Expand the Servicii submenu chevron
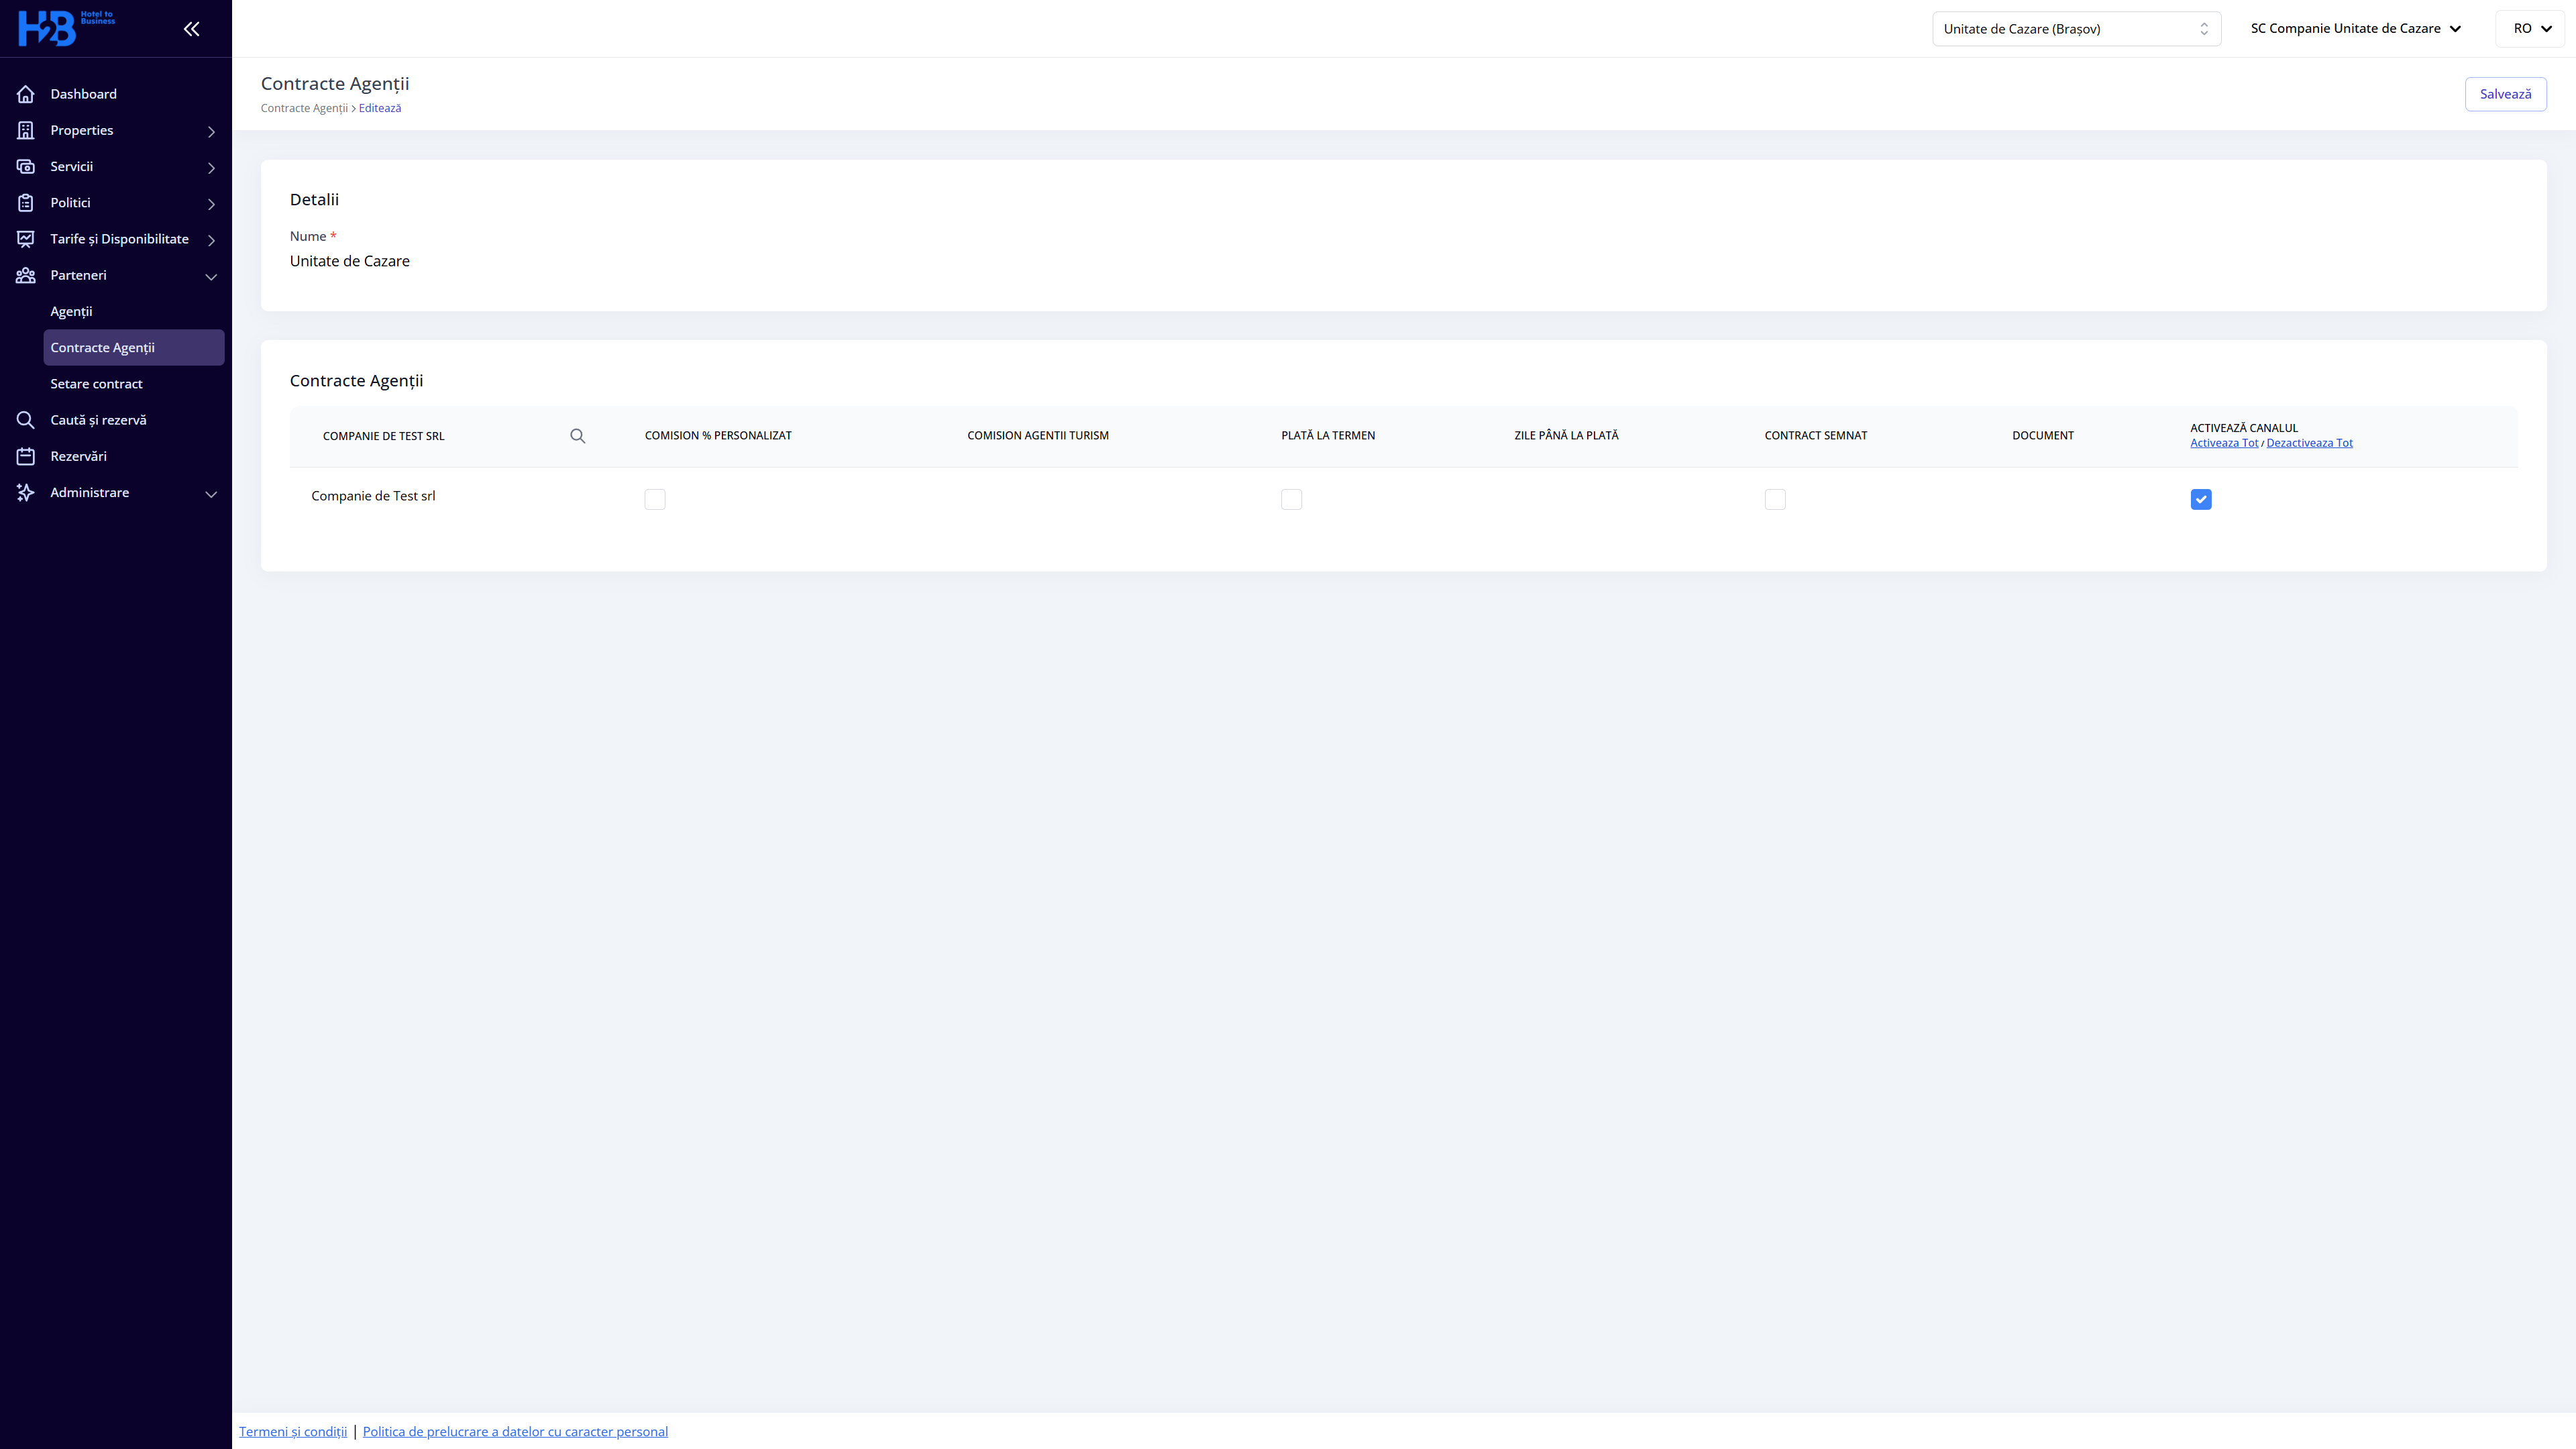This screenshot has height=1449, width=2576. click(211, 168)
